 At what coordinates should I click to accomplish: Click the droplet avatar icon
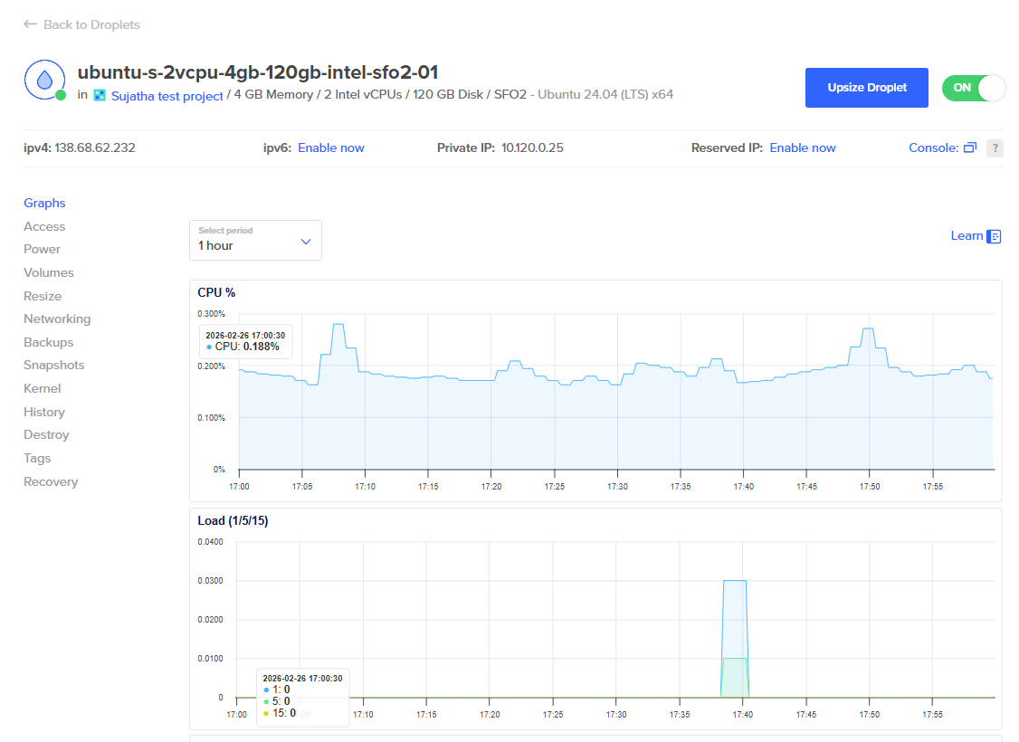pyautogui.click(x=44, y=80)
